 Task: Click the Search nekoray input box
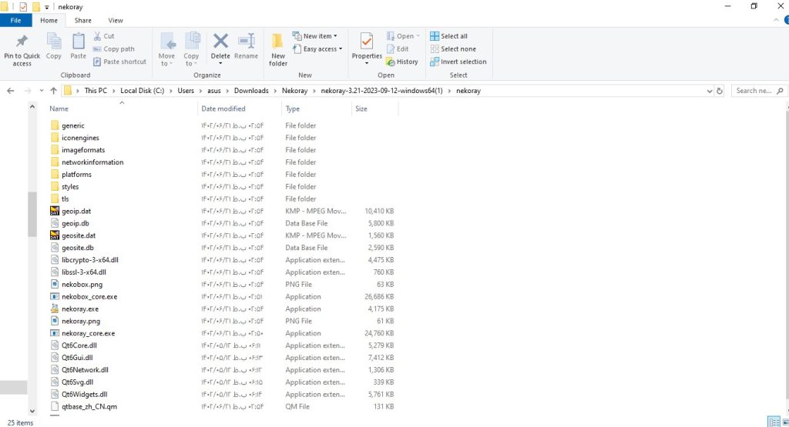pyautogui.click(x=758, y=91)
